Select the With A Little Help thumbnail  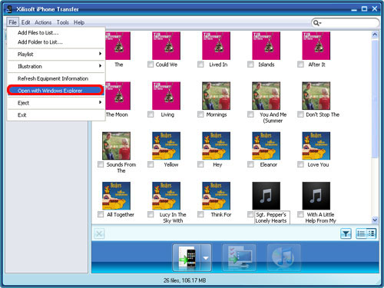pyautogui.click(x=316, y=196)
